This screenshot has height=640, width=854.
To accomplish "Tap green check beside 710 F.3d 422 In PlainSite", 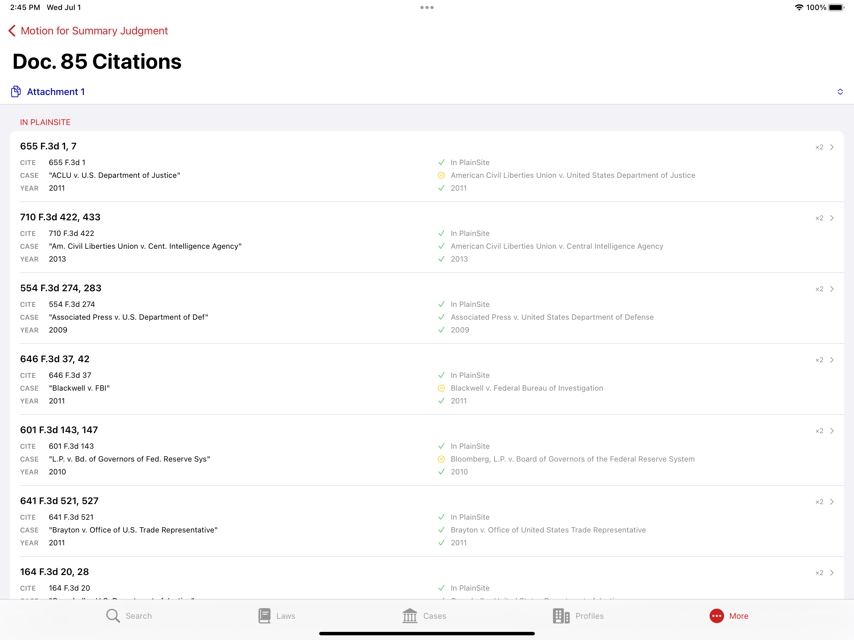I will click(x=441, y=233).
